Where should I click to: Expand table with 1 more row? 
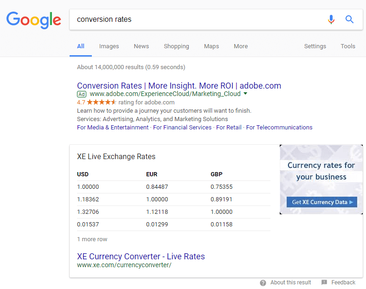(x=92, y=239)
